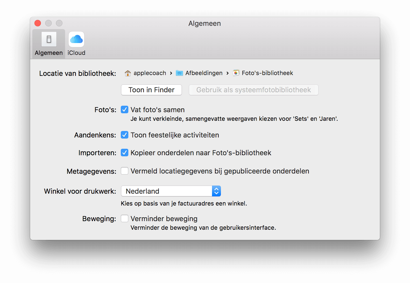Click the Foto's-bibliotheek path text
The width and height of the screenshot is (410, 283).
tap(267, 73)
